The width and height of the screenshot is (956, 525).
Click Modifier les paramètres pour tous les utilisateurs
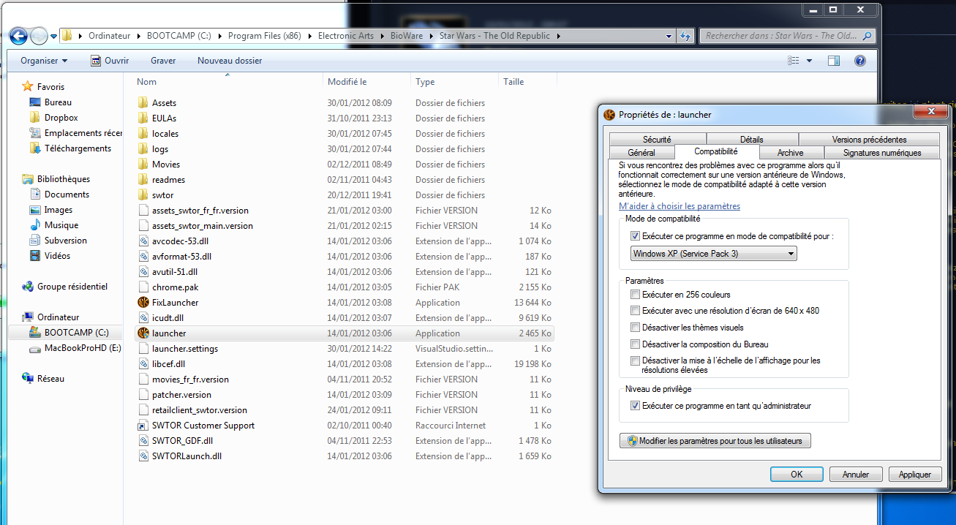pos(715,441)
